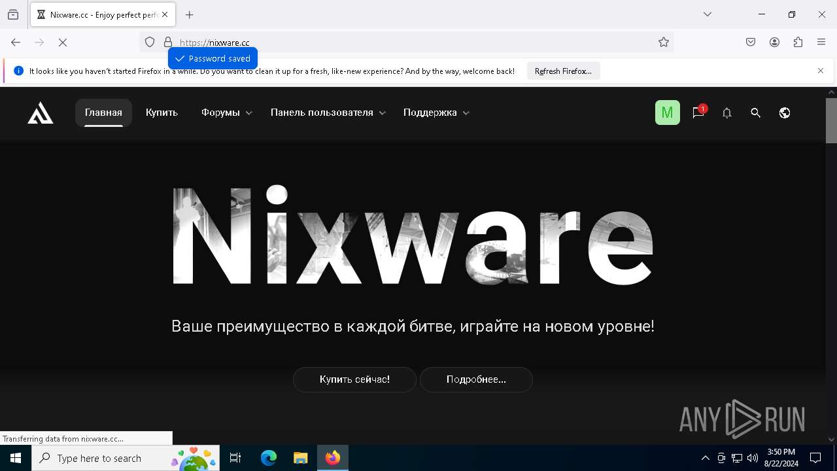
Task: Open the Купить navigation item
Action: pyautogui.click(x=162, y=113)
